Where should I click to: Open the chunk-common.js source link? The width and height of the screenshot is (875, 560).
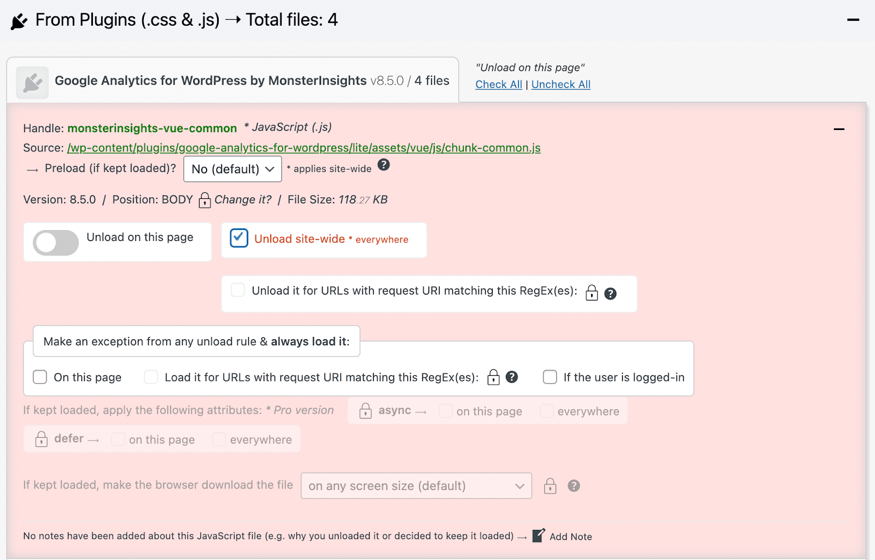(x=304, y=148)
